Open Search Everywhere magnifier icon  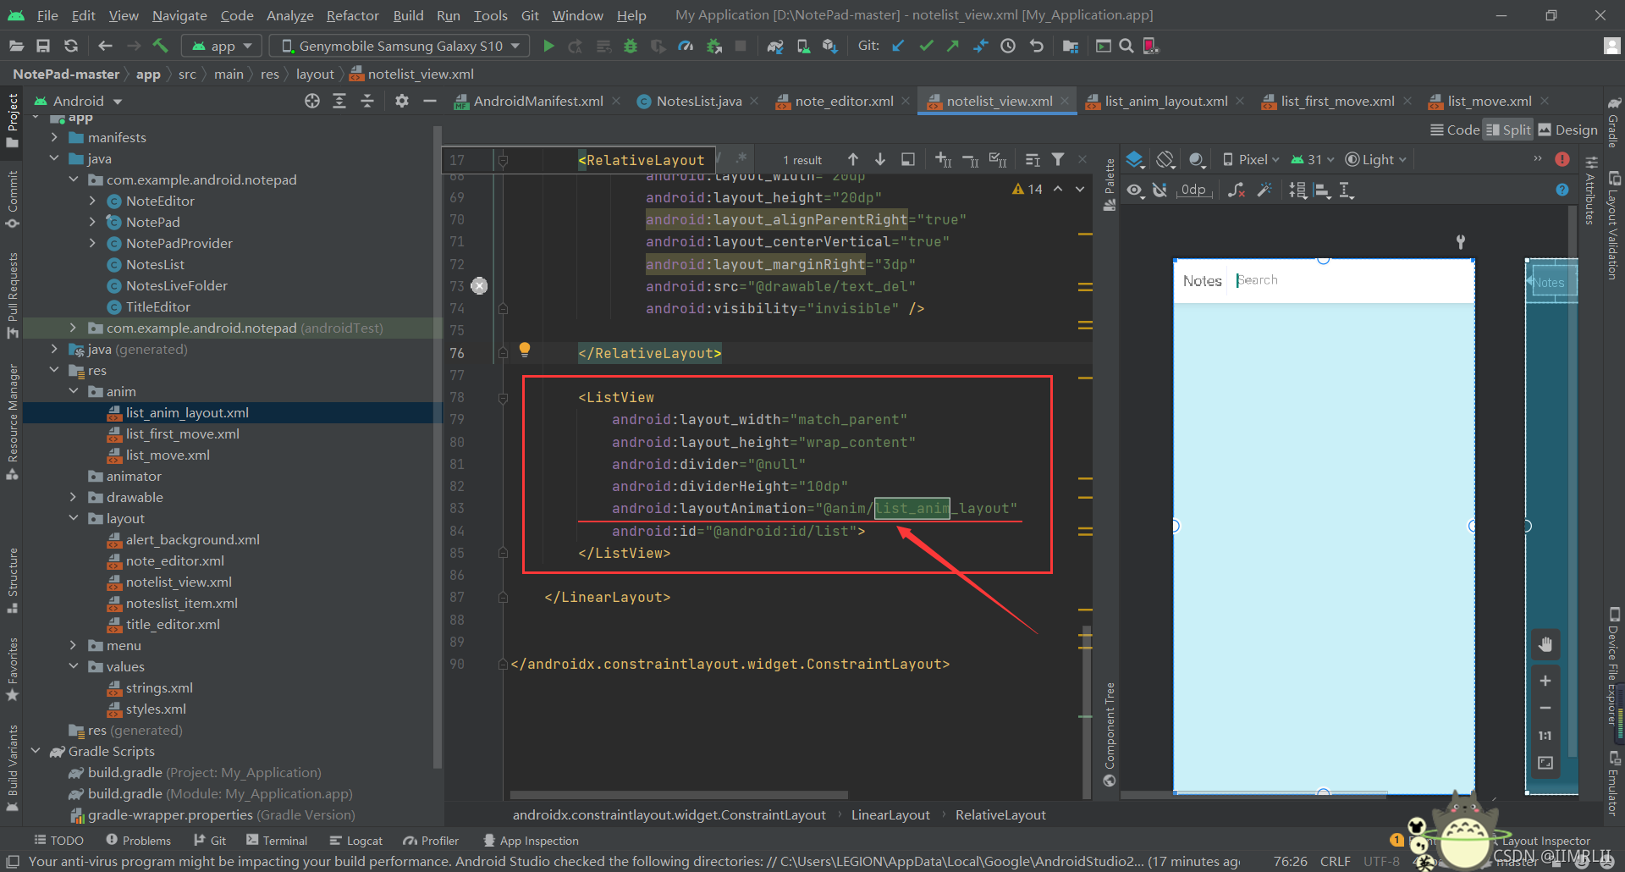[x=1126, y=46]
